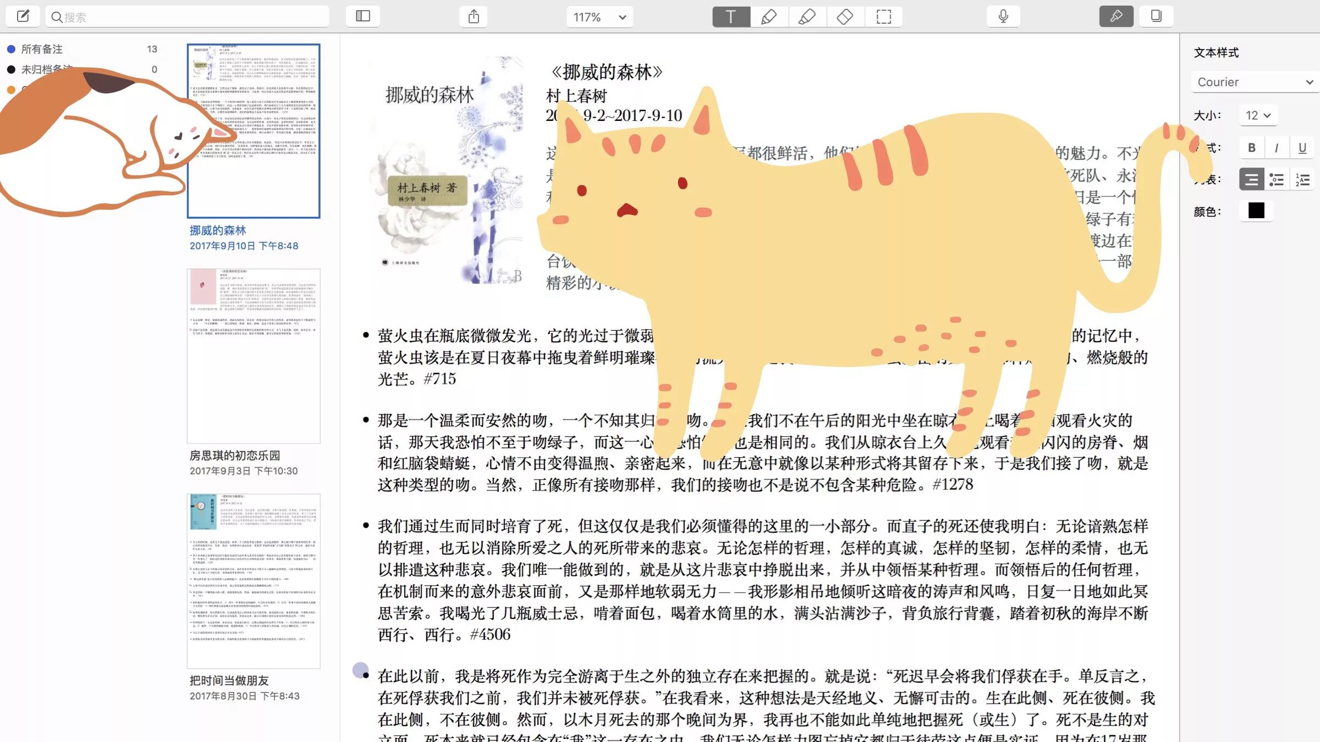Select the Eraser tool
This screenshot has width=1320, height=742.
pos(845,16)
